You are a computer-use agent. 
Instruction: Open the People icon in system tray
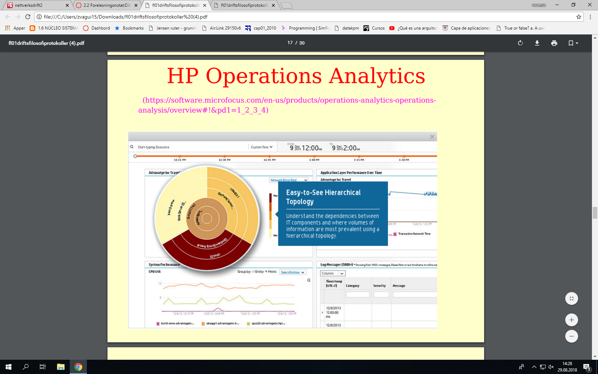pyautogui.click(x=521, y=367)
